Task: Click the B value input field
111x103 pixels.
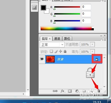Action: [x=86, y=21]
